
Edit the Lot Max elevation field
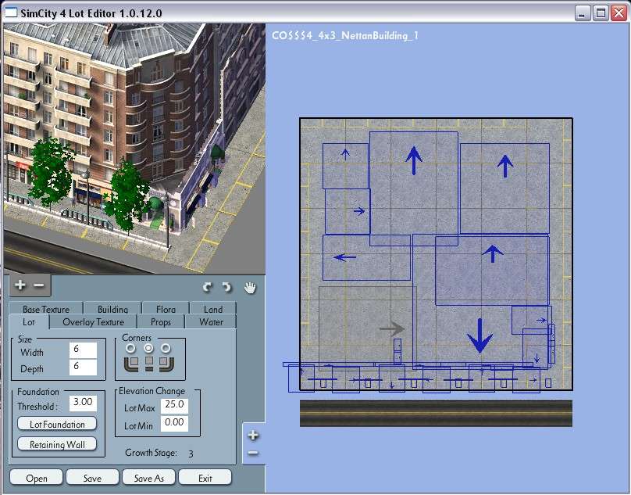[174, 406]
